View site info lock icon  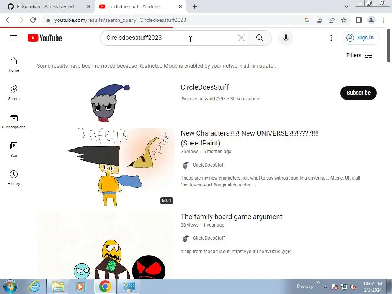(48, 20)
